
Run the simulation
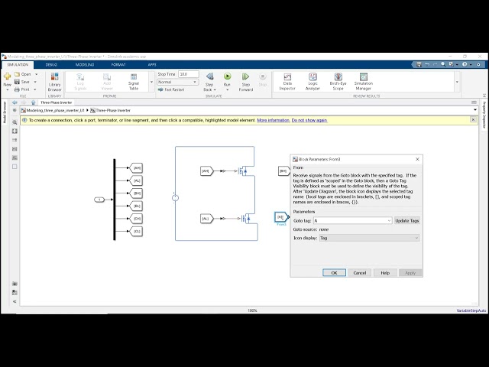pyautogui.click(x=228, y=76)
